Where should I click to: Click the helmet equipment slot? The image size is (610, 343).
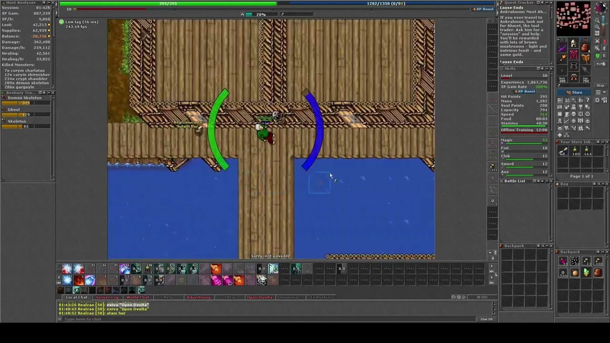[574, 44]
